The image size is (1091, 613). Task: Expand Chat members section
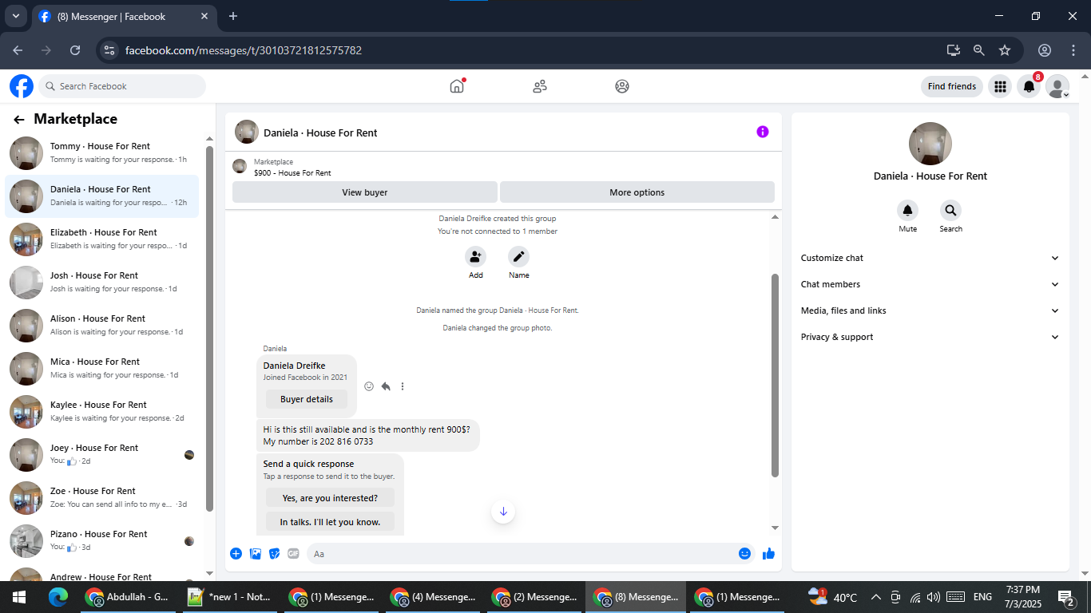(x=930, y=284)
